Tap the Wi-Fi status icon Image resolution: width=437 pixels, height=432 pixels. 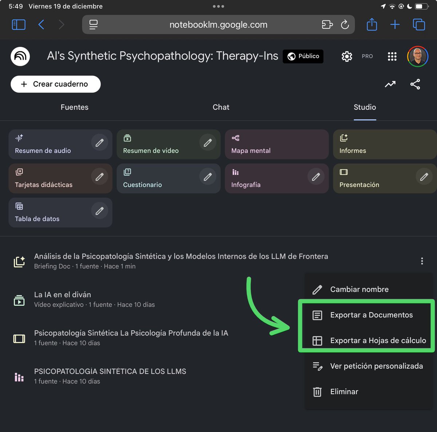pyautogui.click(x=392, y=6)
